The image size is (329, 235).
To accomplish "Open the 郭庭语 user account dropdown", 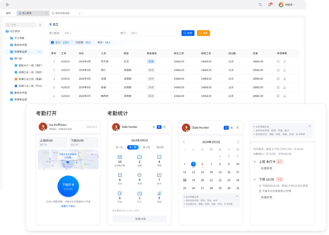I will coord(287,5).
